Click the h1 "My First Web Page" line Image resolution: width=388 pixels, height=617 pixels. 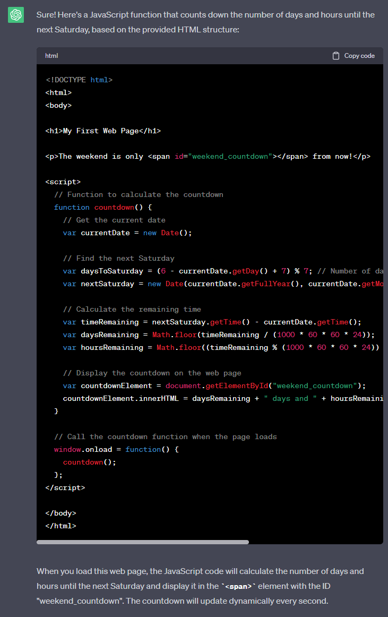click(x=103, y=131)
